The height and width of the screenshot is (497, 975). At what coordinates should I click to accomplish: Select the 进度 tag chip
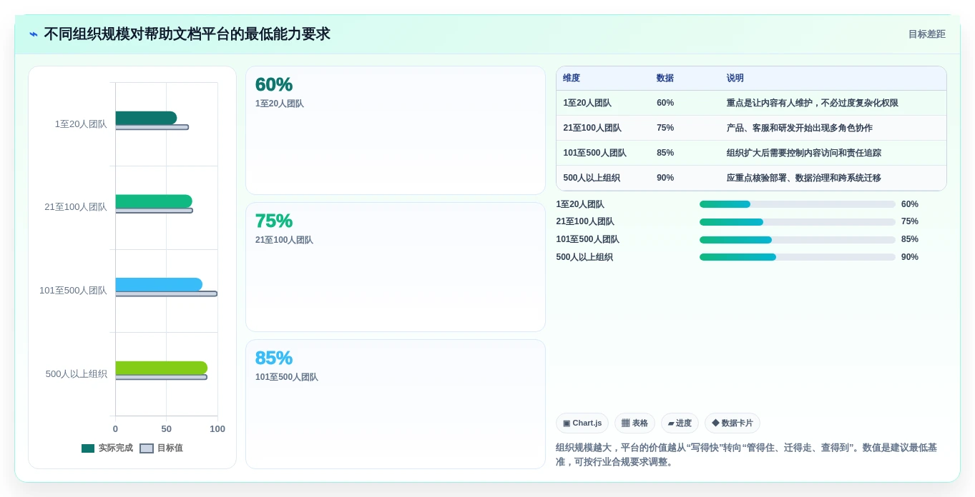[x=680, y=423]
